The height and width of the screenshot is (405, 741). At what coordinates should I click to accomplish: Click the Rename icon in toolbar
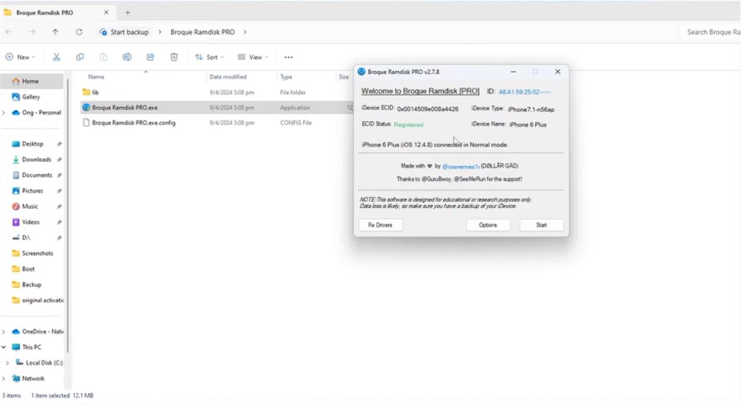click(127, 57)
